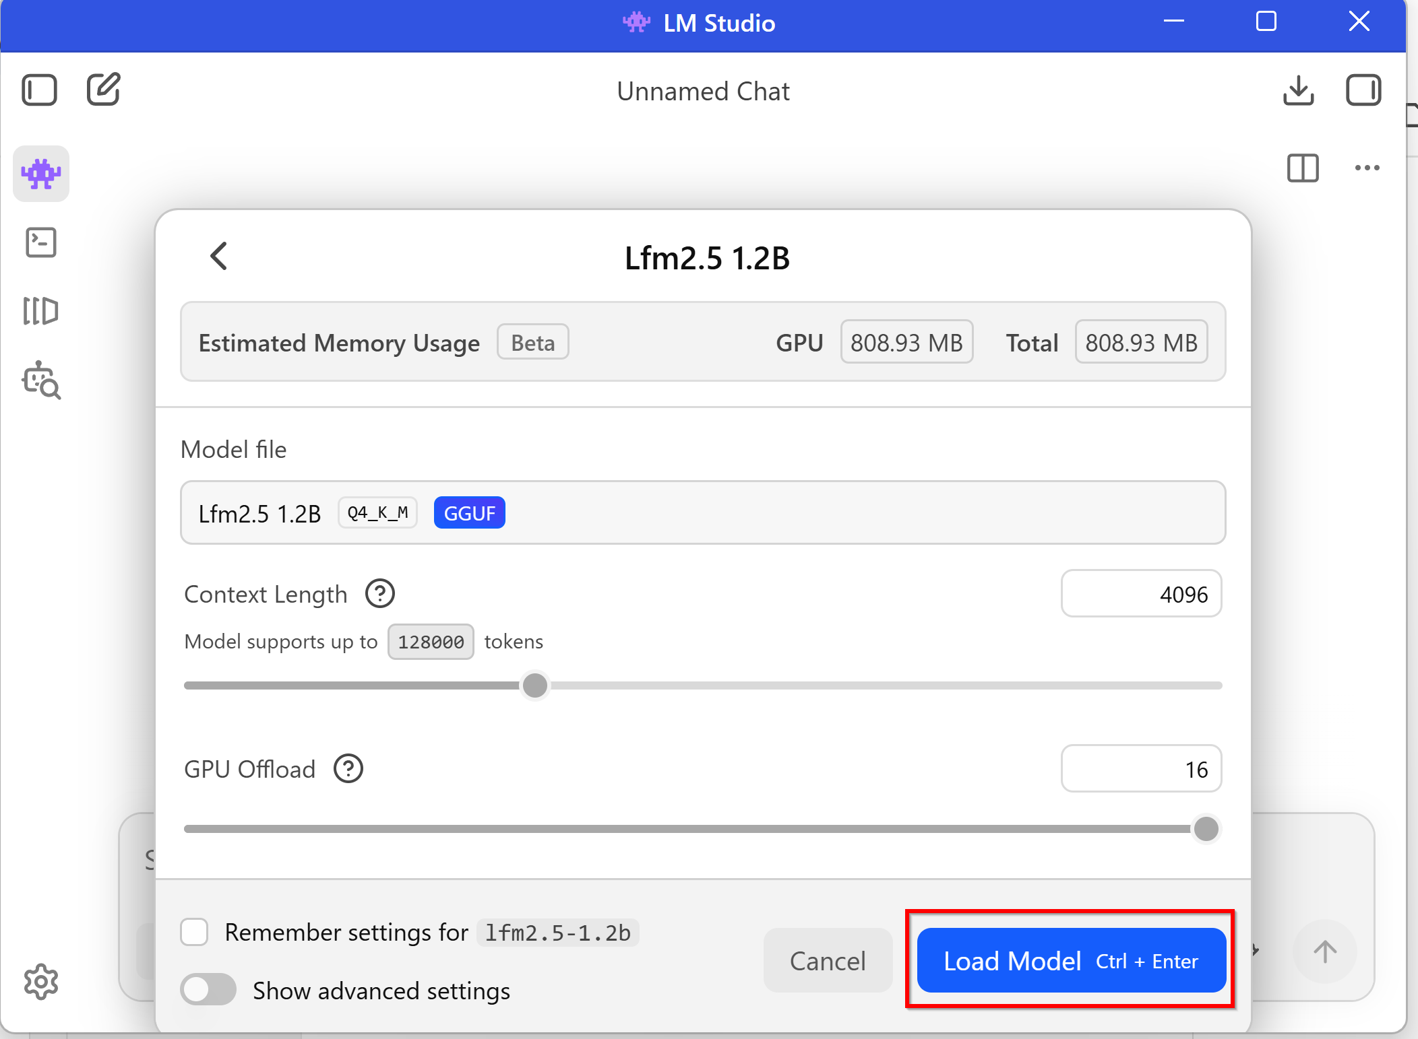Viewport: 1418px width, 1039px height.
Task: Click Context Length help question mark
Action: (379, 594)
